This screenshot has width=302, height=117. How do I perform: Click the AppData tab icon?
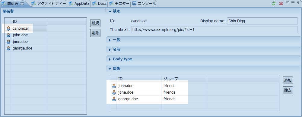click(x=71, y=3)
